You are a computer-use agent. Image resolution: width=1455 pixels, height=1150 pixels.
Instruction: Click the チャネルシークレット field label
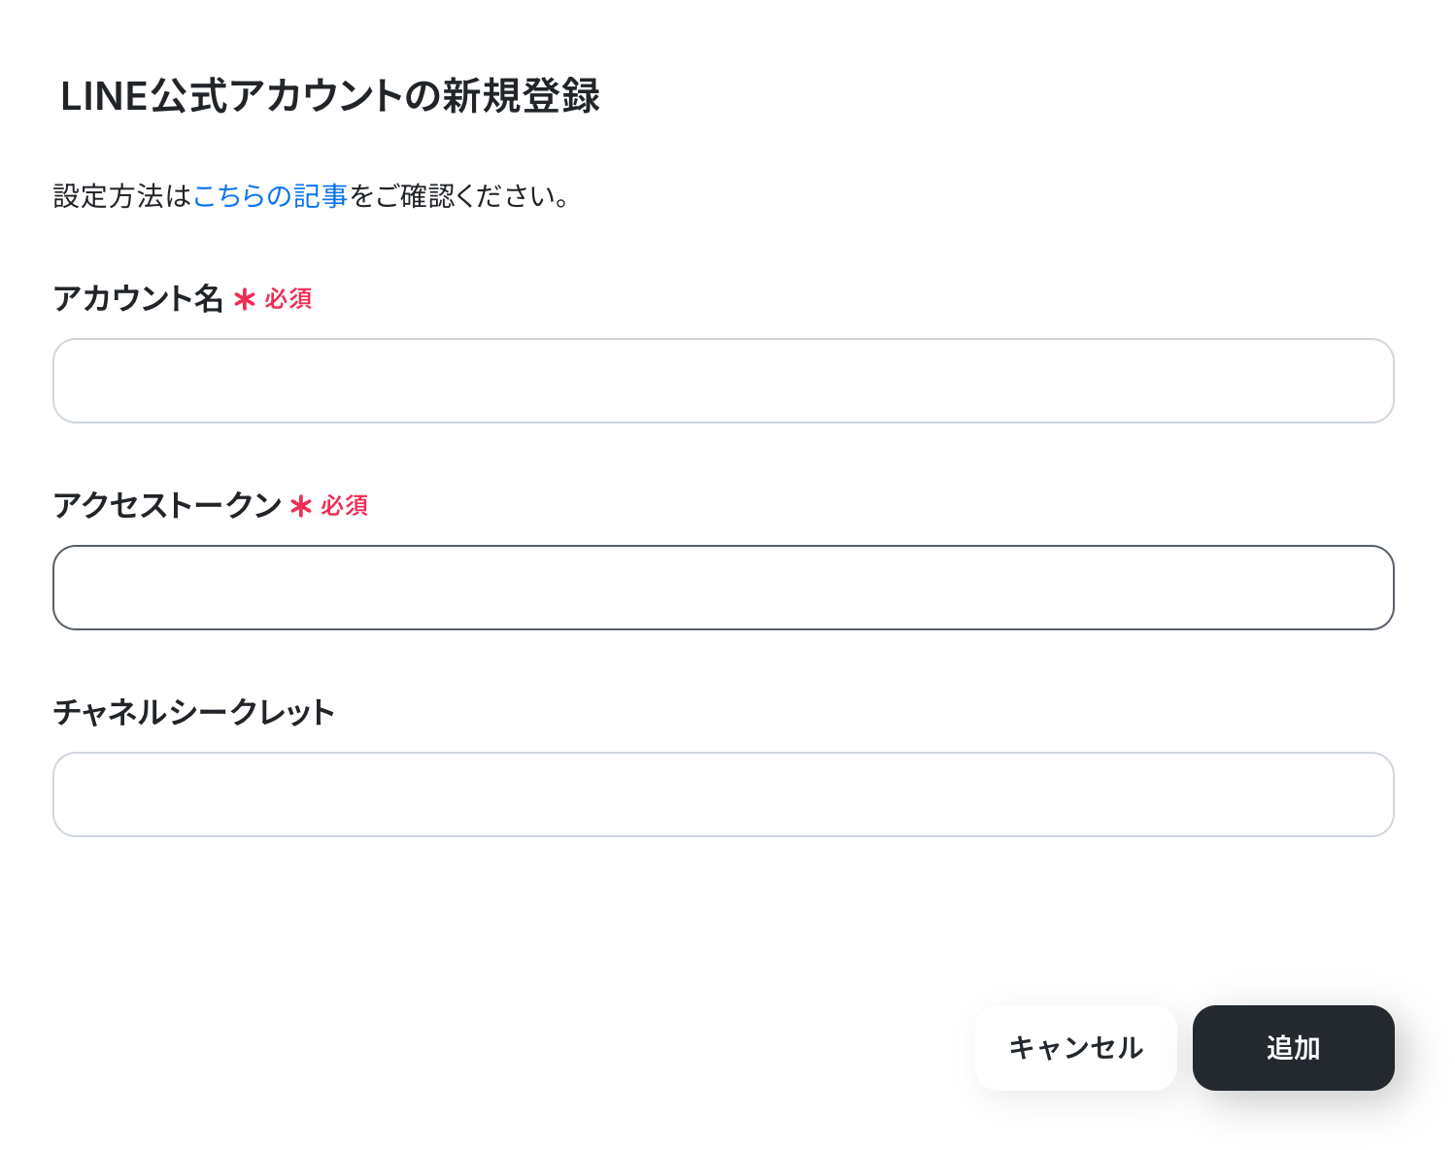(194, 712)
